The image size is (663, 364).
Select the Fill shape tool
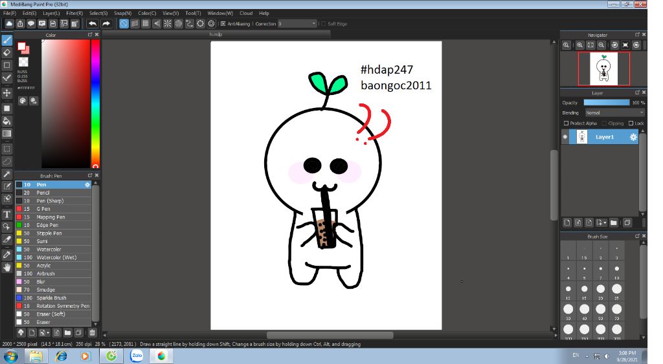(x=6, y=108)
